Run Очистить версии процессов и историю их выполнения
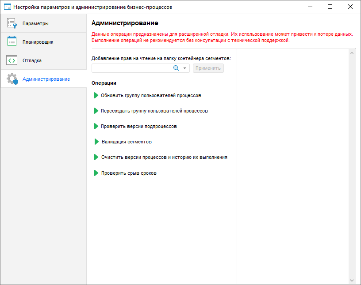 (165, 157)
